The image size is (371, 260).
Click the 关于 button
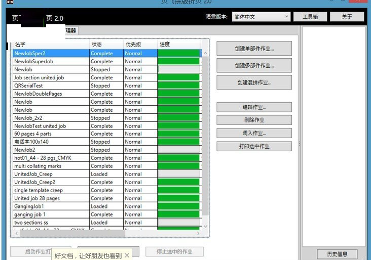[x=347, y=17]
